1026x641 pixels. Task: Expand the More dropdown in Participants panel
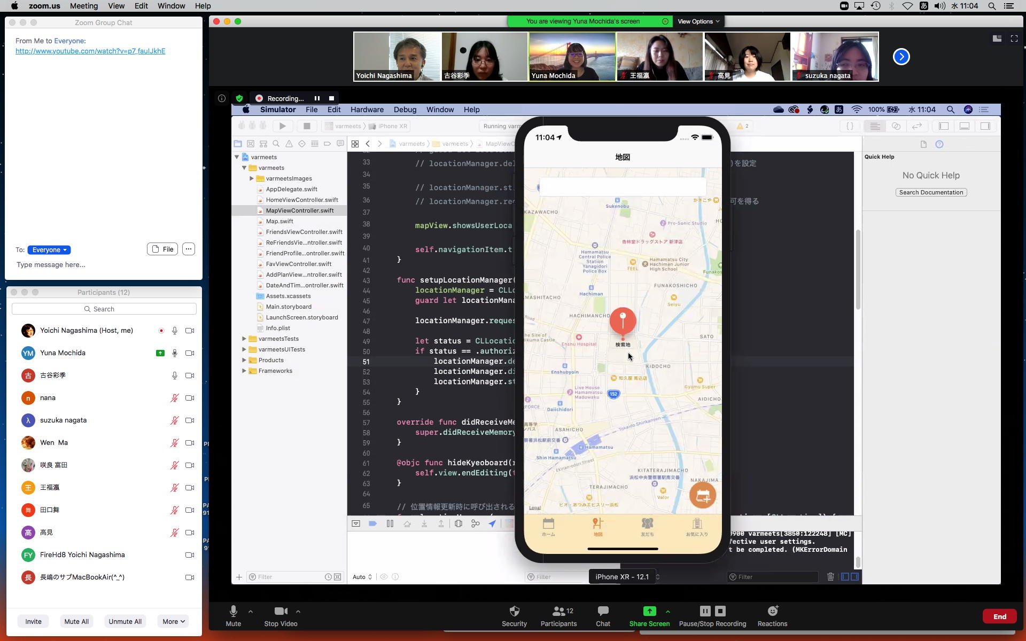click(174, 621)
